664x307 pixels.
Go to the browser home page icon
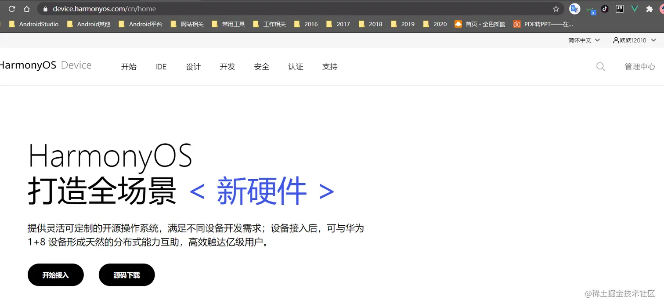point(27,9)
